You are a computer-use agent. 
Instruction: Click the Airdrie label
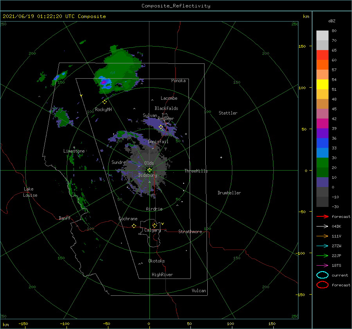154,209
